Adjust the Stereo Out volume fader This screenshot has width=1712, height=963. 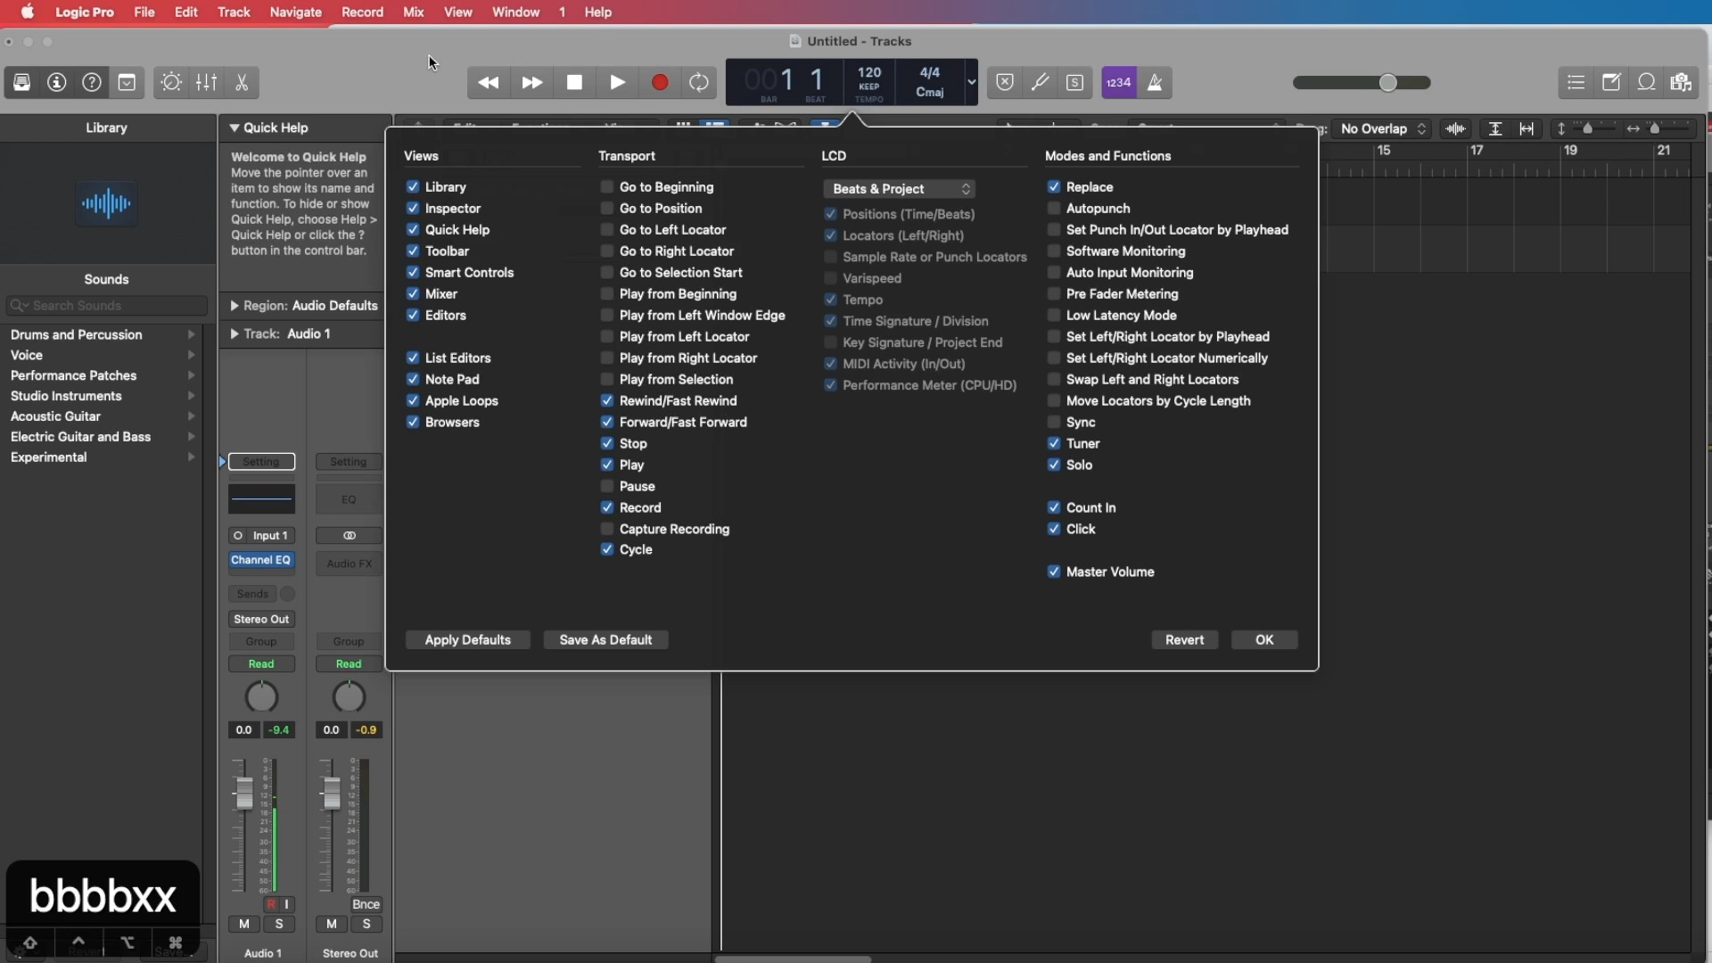click(x=331, y=794)
